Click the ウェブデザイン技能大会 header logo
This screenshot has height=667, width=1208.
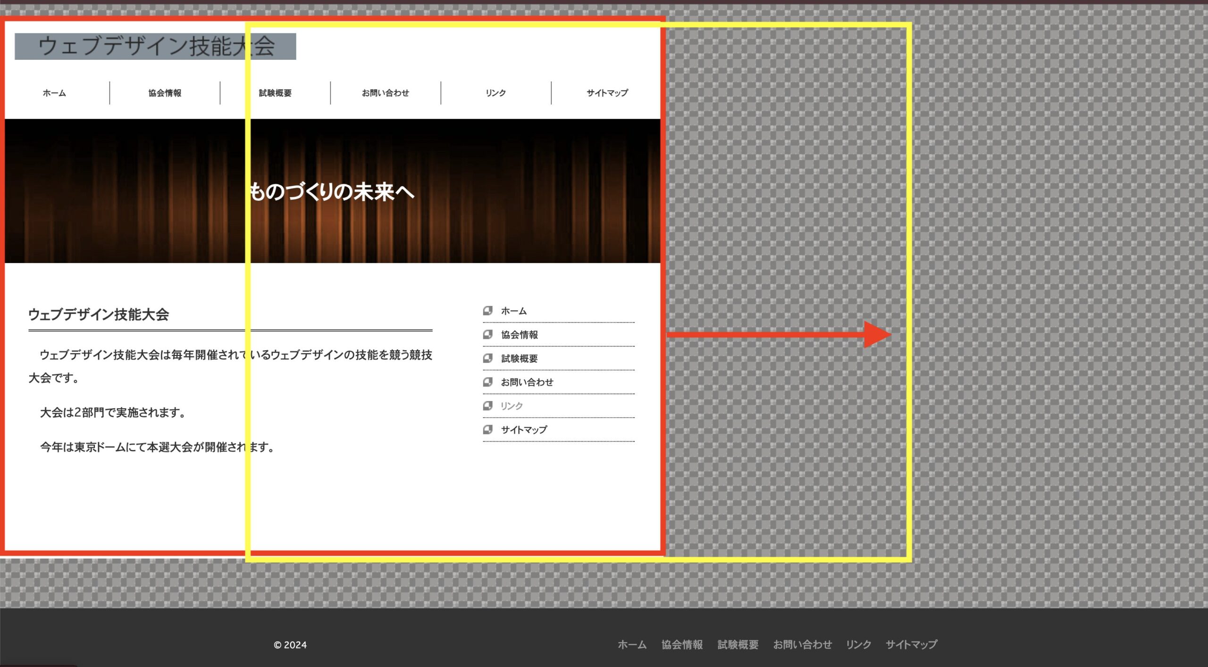[x=155, y=46]
